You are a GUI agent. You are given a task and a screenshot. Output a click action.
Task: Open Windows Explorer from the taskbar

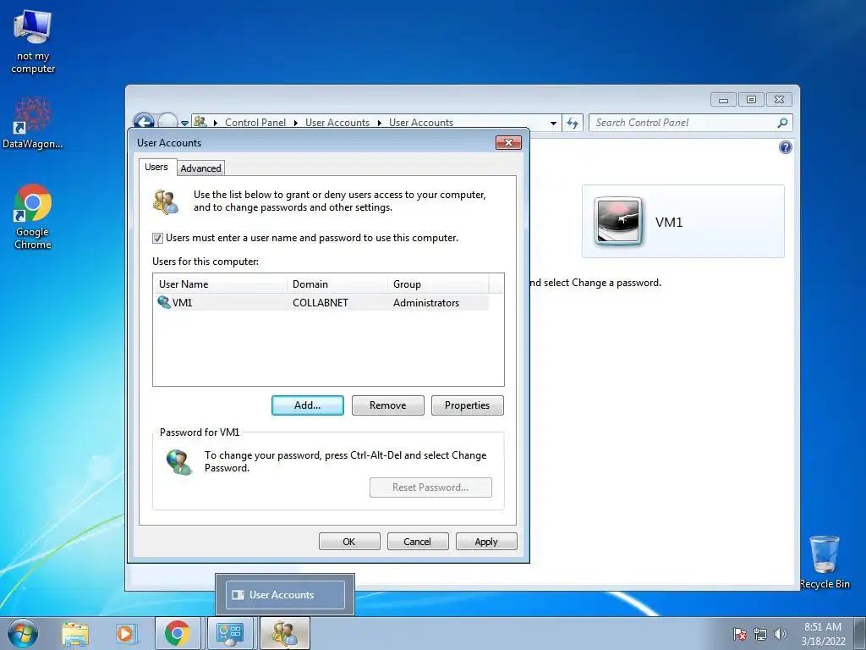pos(75,634)
